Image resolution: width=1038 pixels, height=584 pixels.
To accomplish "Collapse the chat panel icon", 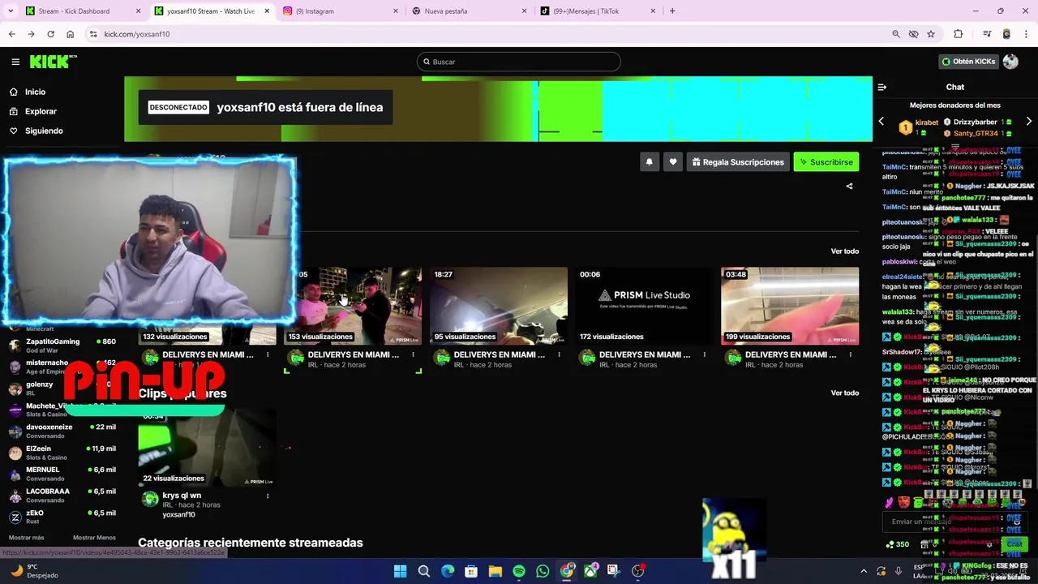I will click(x=882, y=87).
